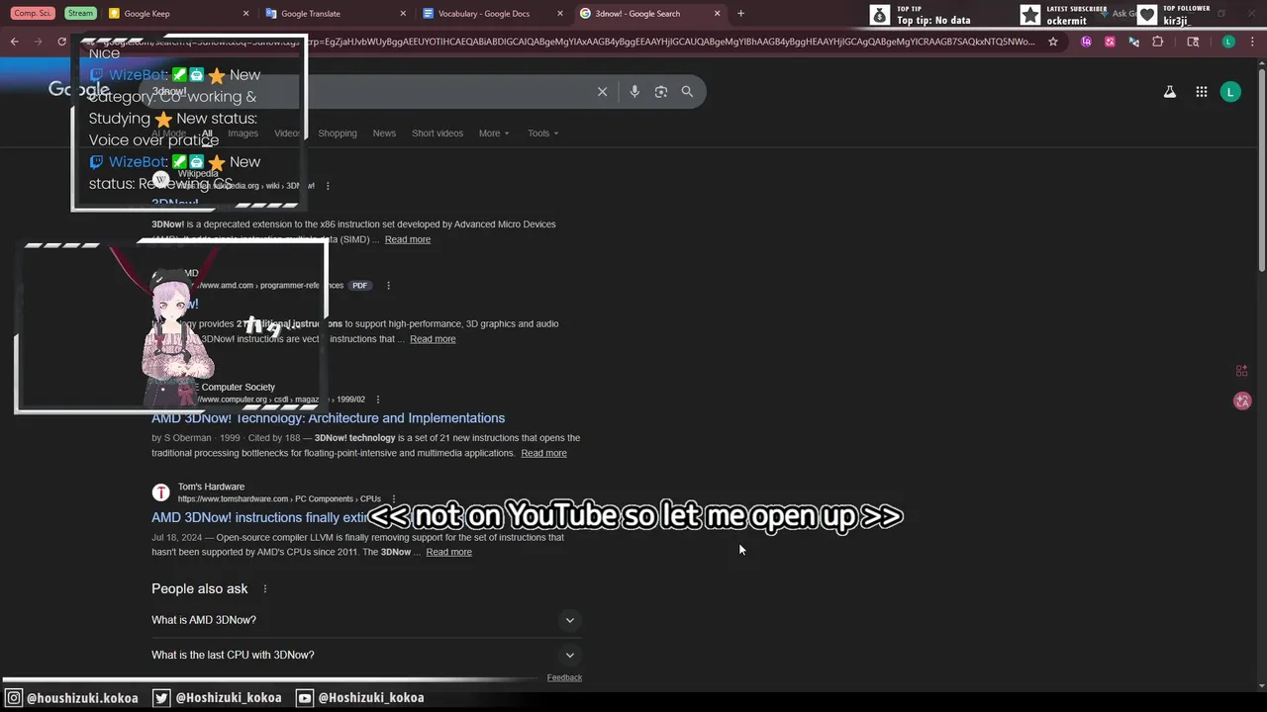Start voice search with microphone icon

[634, 91]
